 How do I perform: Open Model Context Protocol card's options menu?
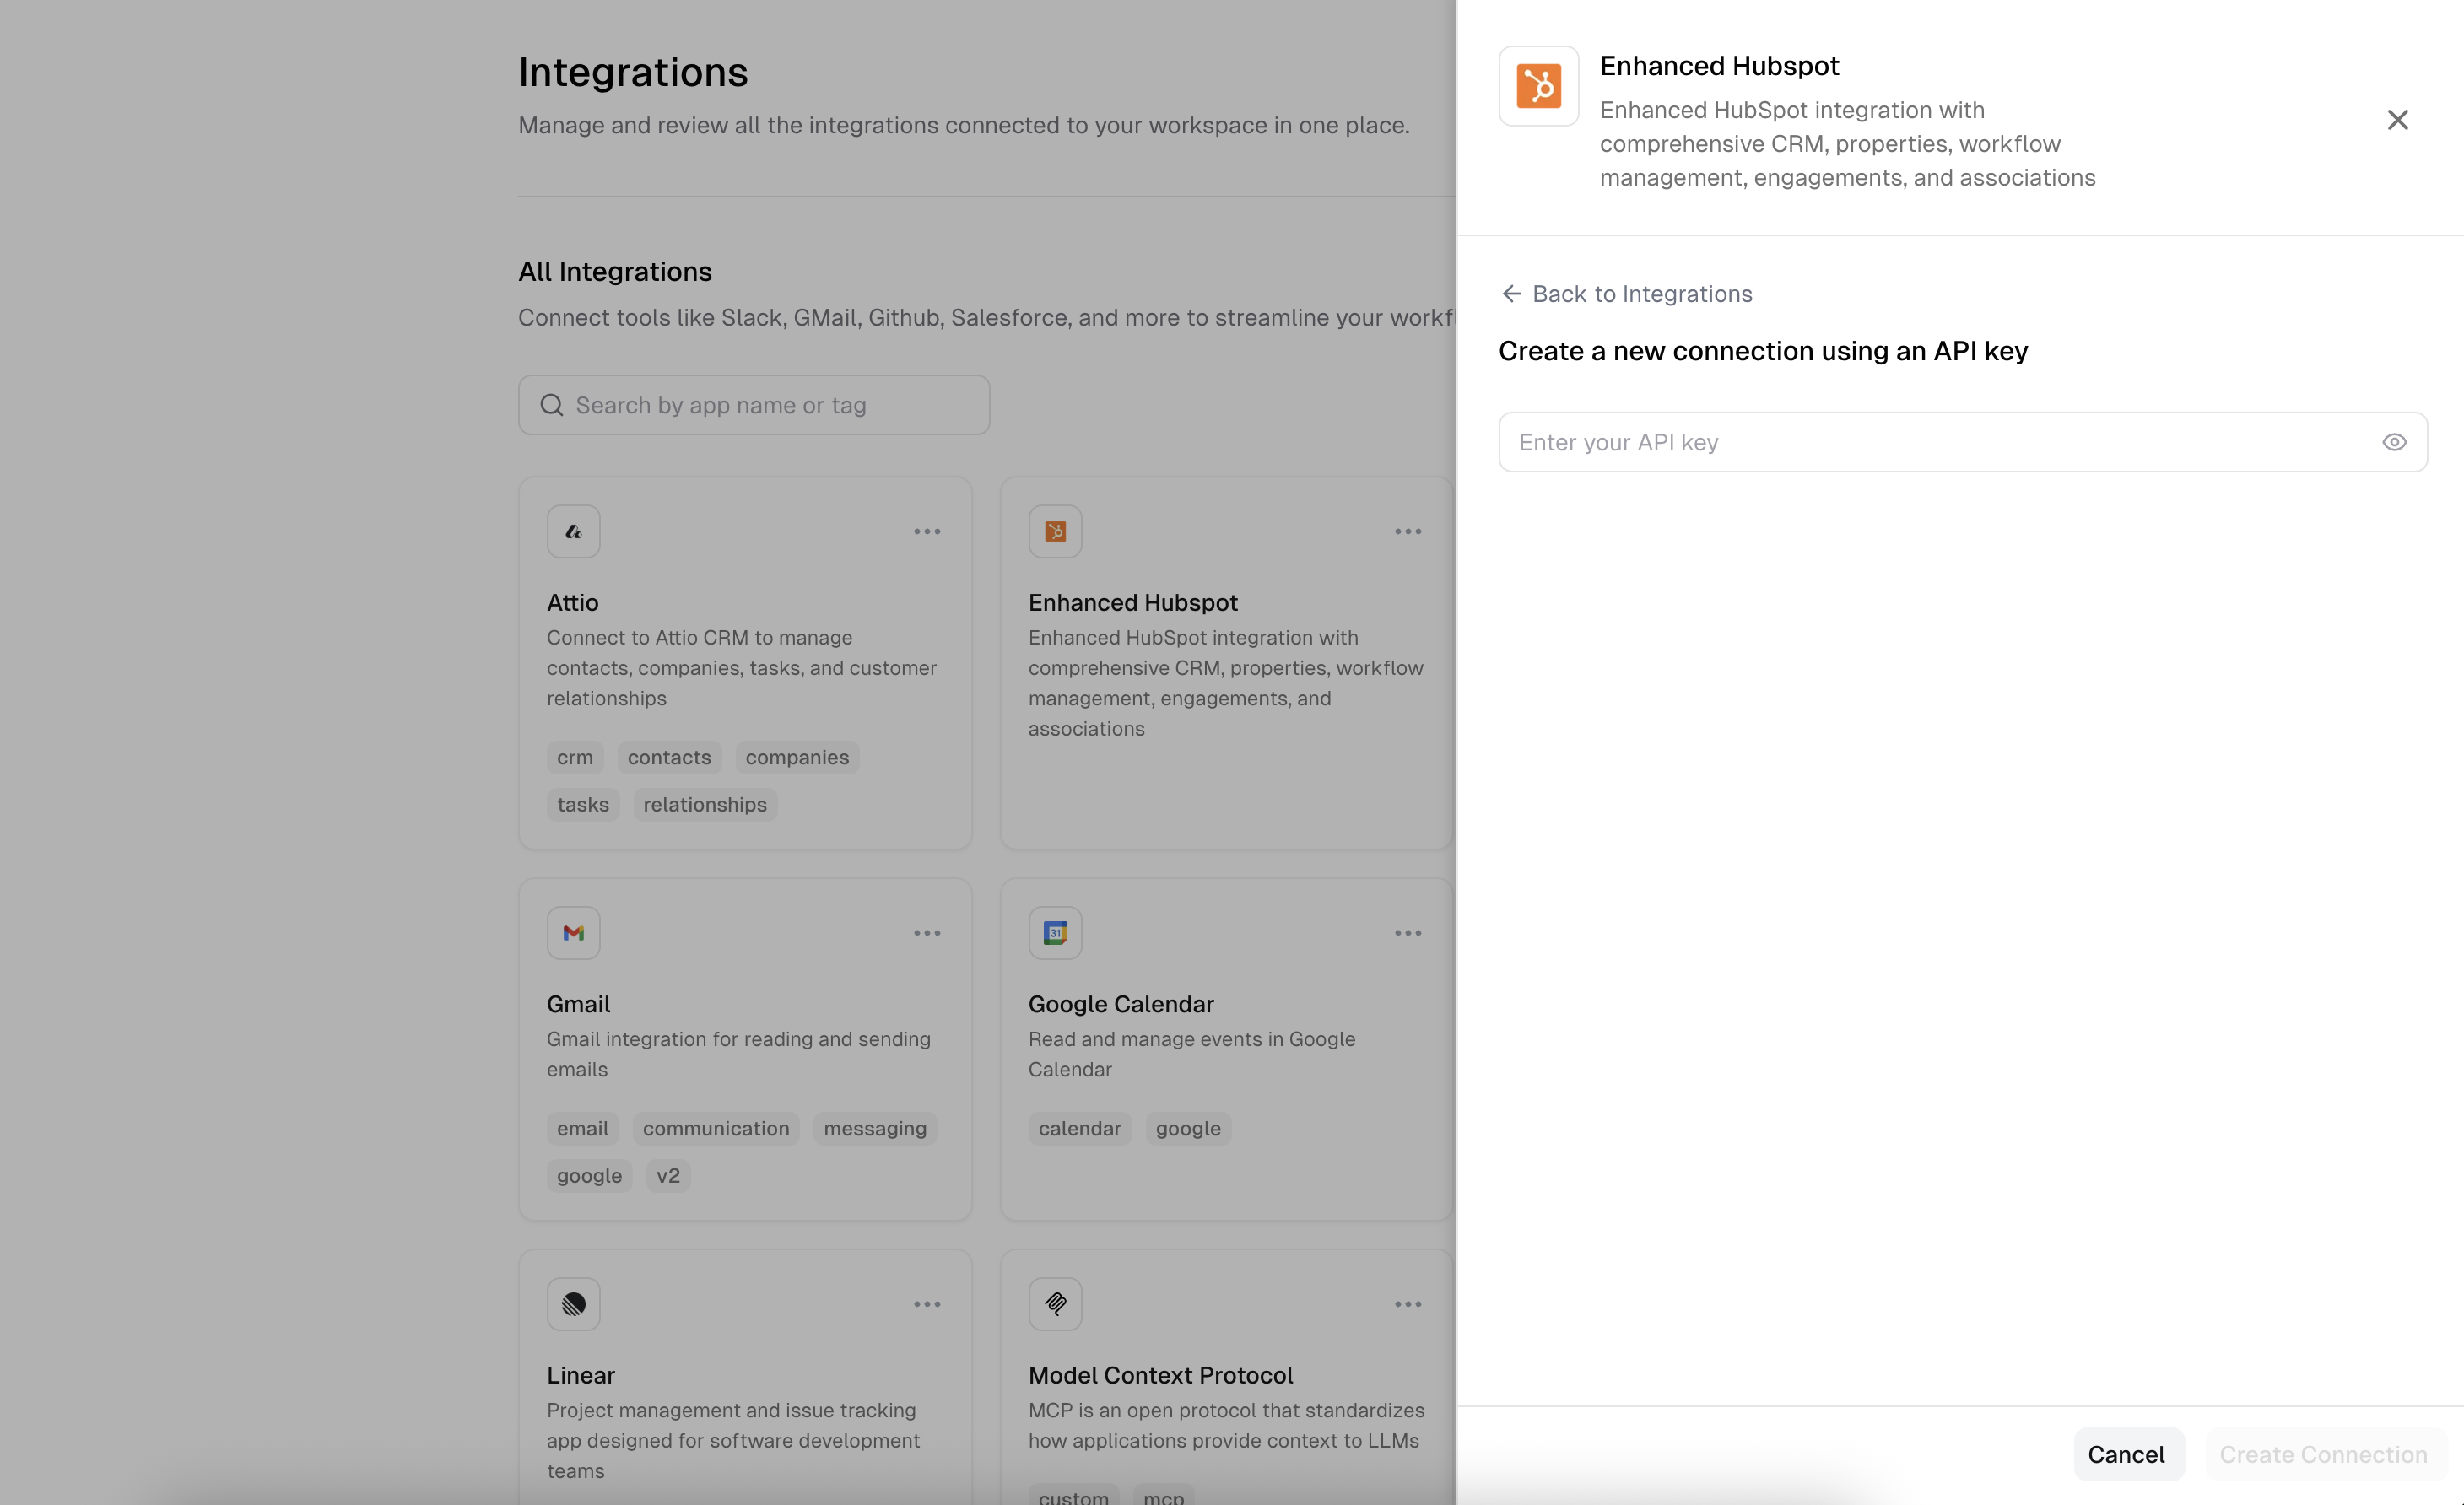[1407, 1304]
